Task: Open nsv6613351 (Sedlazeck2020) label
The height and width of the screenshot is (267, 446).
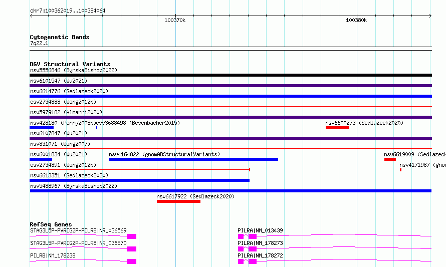Action: coord(69,175)
